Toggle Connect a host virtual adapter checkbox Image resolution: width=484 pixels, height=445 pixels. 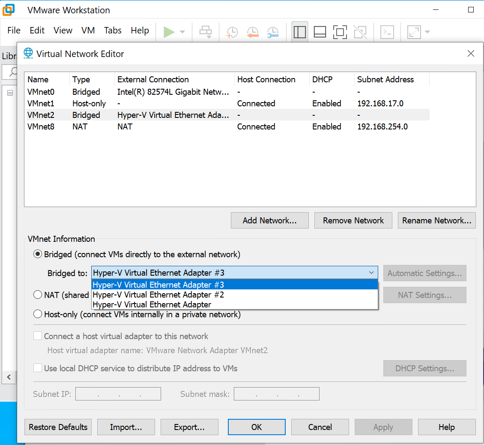coord(38,336)
